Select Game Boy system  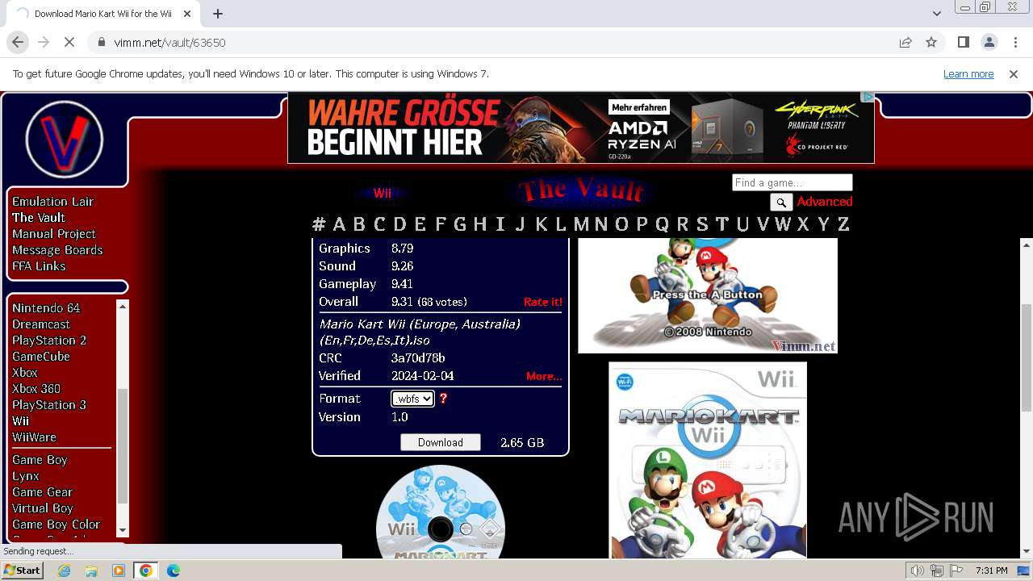click(x=40, y=460)
